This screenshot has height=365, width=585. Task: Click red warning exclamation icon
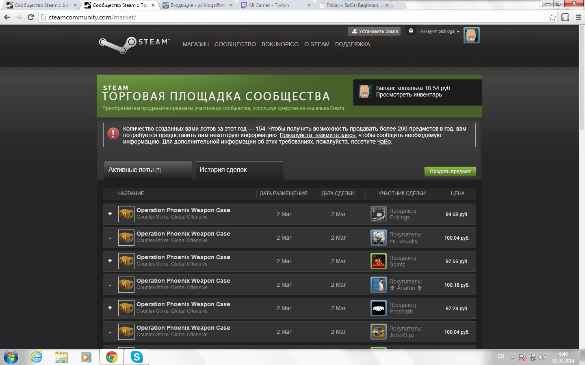pos(113,133)
